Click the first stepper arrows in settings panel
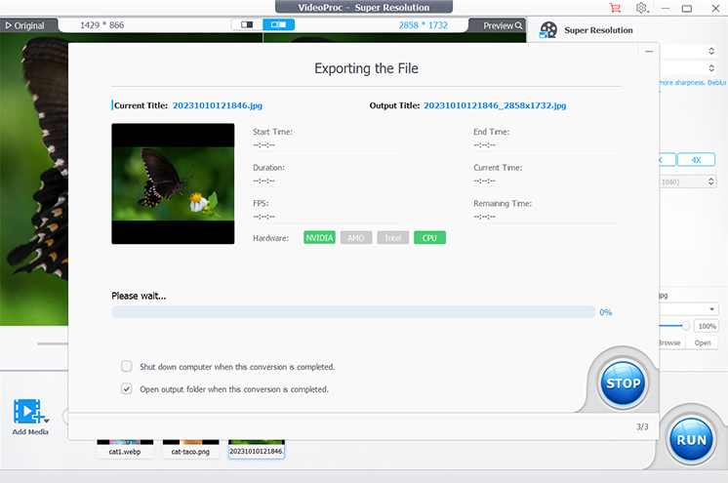728x483 pixels. tap(710, 51)
